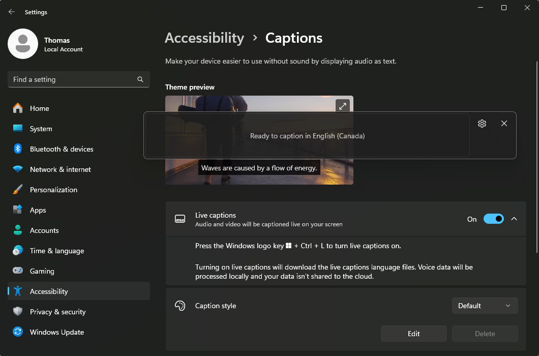Go to System settings
The width and height of the screenshot is (539, 356).
[79, 129]
